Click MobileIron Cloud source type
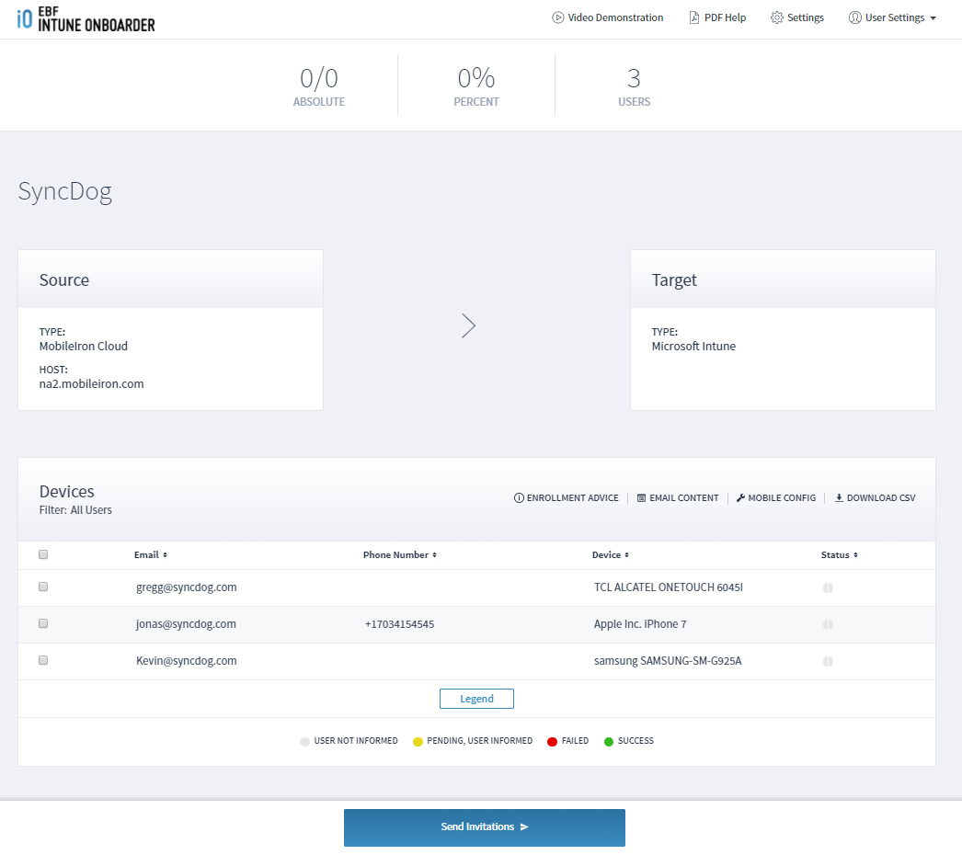This screenshot has width=962, height=855. [x=84, y=347]
